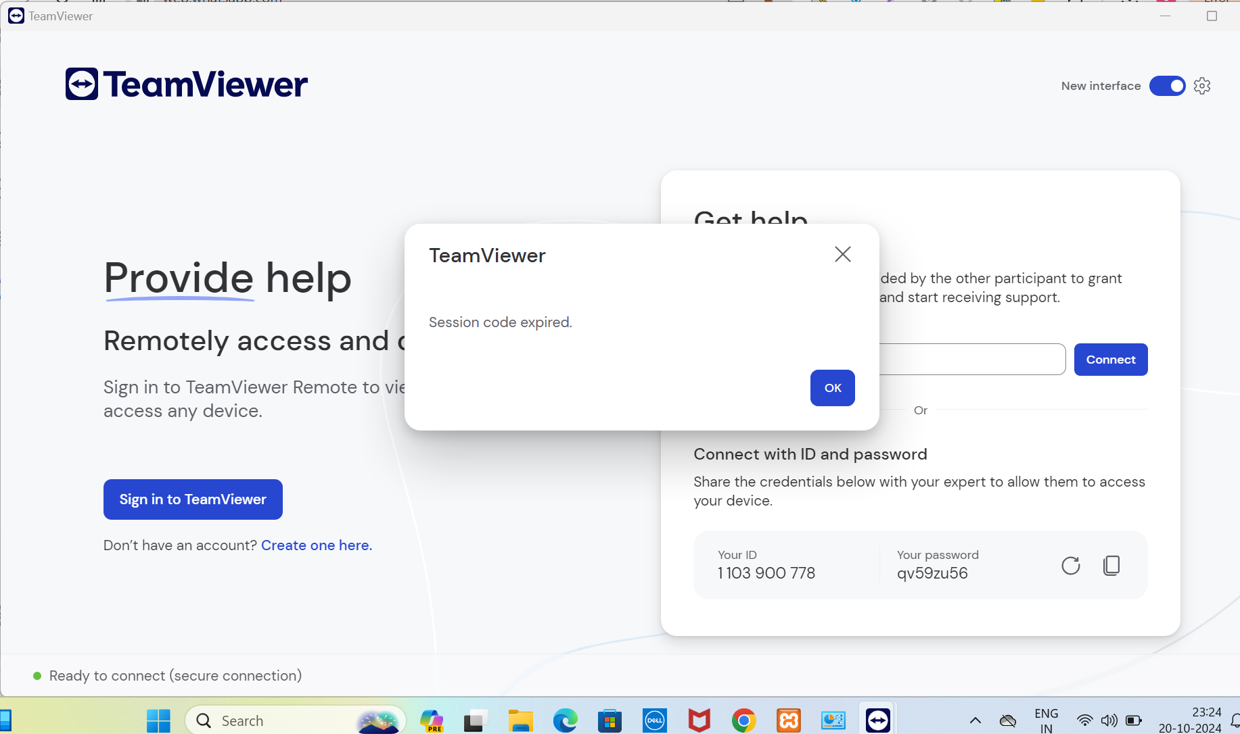Launch Google Chrome from the taskbar
The height and width of the screenshot is (734, 1240).
pos(744,720)
